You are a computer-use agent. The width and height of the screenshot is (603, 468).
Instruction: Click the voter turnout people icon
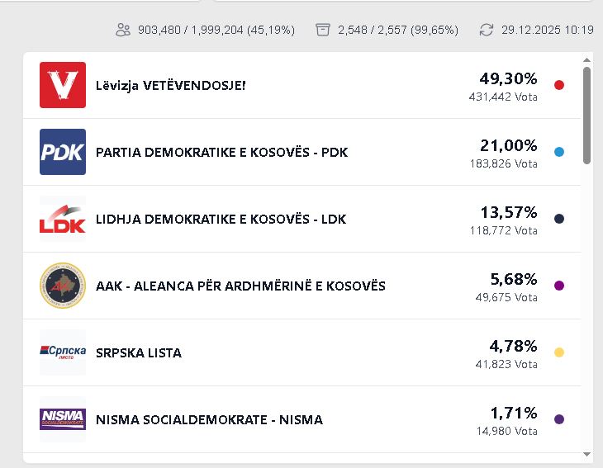coord(124,30)
